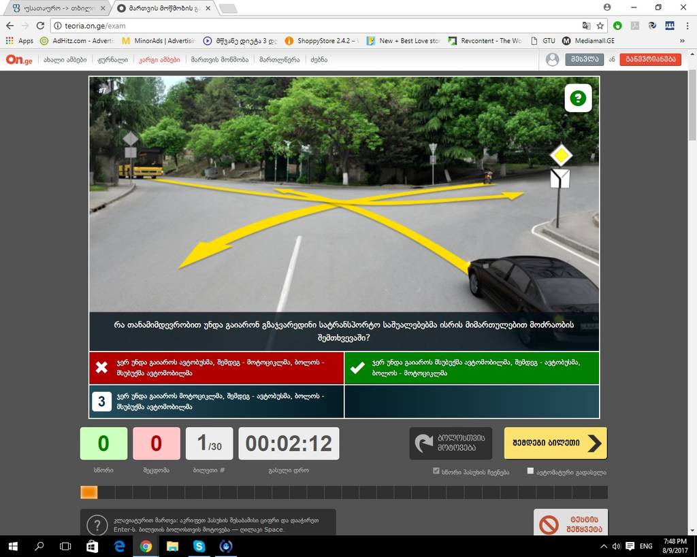The width and height of the screenshot is (697, 557).
Task: Open the GTU bookmark
Action: 542,41
